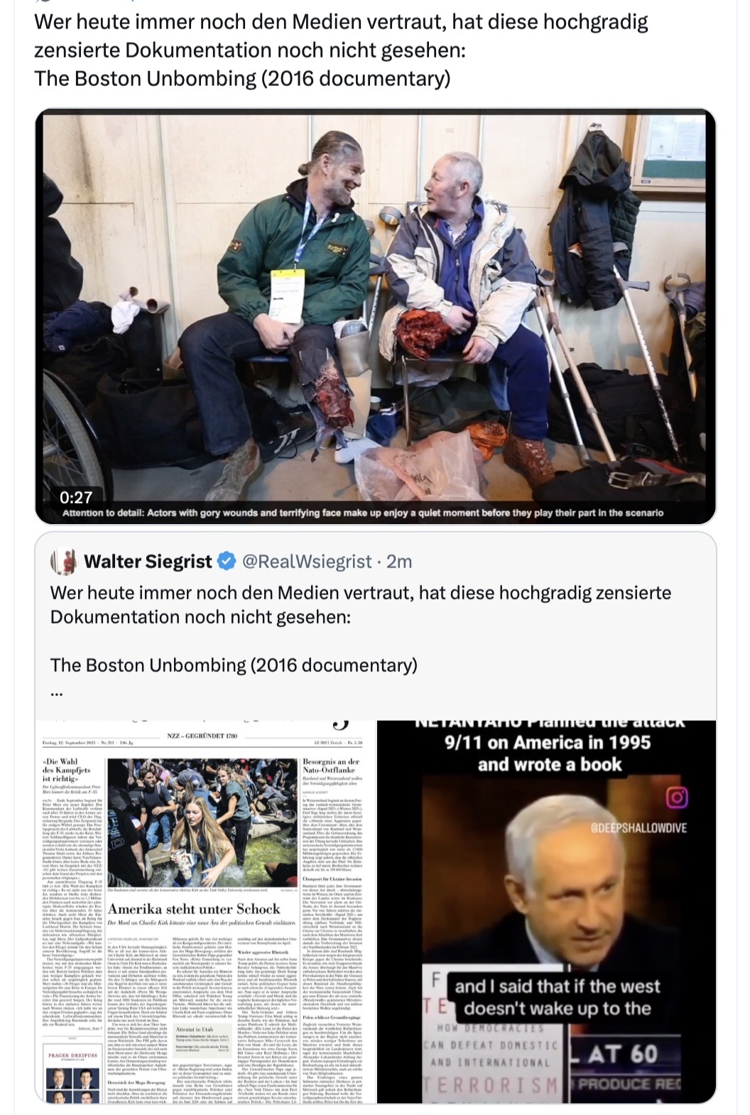Tap the Instagram logo in the video
750x1115 pixels.
[676, 798]
